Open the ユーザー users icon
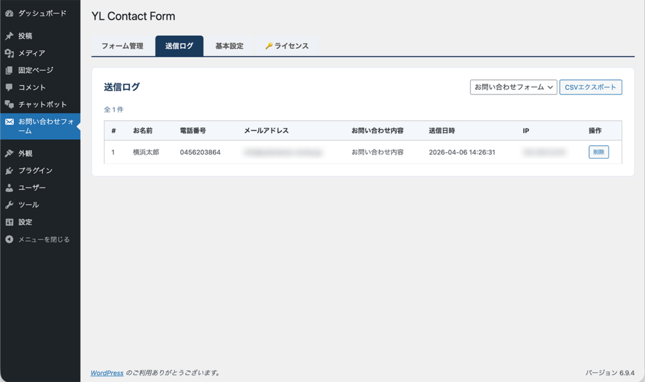The height and width of the screenshot is (382, 645). [x=8, y=187]
